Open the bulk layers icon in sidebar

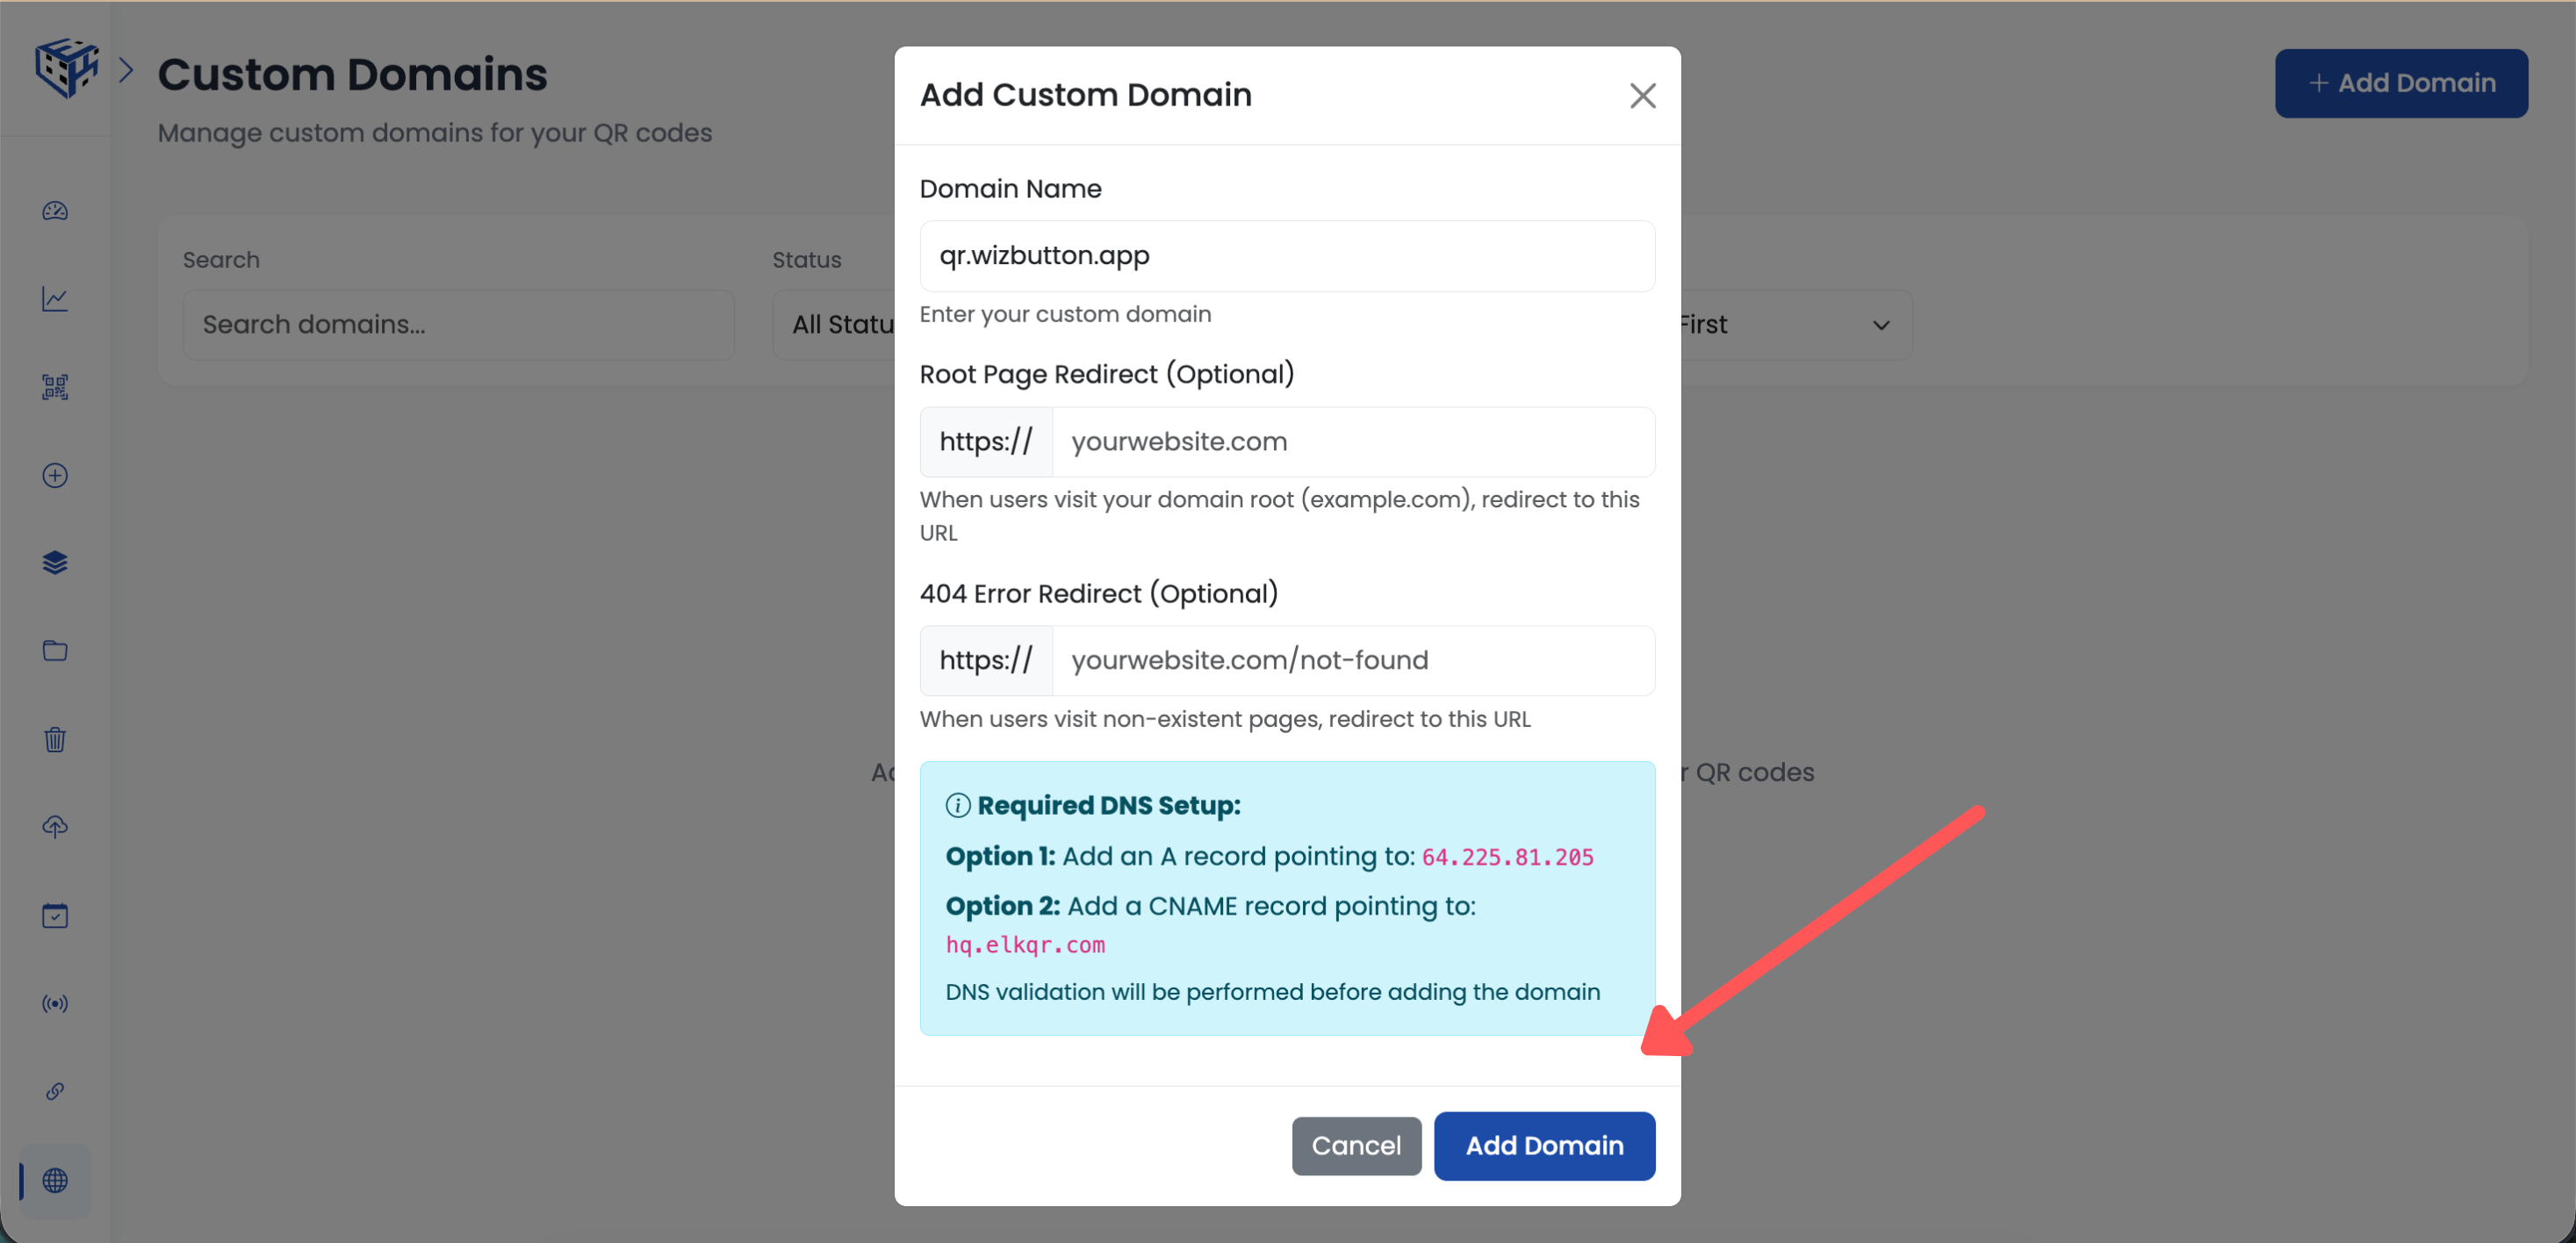point(55,562)
